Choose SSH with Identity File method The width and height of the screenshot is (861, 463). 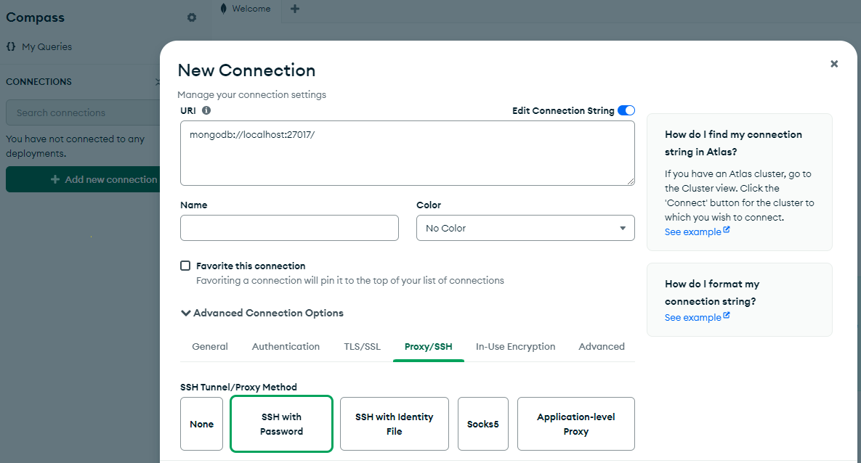point(394,424)
